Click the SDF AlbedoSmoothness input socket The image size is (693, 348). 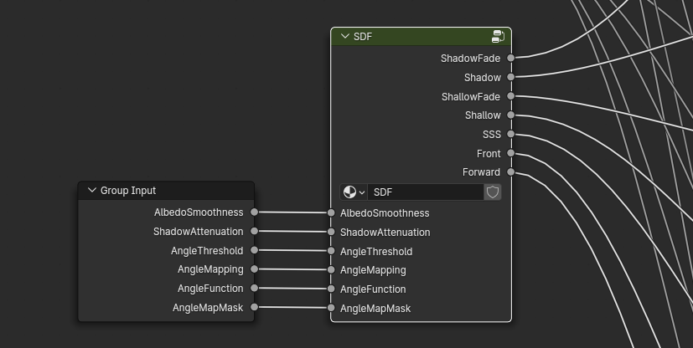point(332,213)
